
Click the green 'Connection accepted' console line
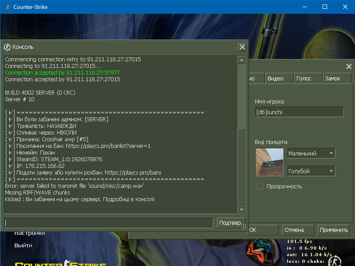(x=63, y=73)
